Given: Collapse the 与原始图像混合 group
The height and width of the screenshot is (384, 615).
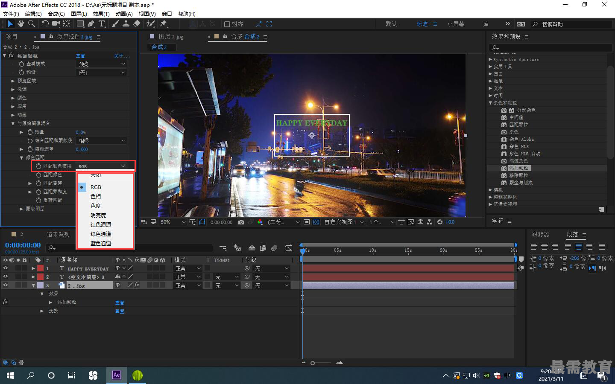Looking at the screenshot, I should click(13, 124).
